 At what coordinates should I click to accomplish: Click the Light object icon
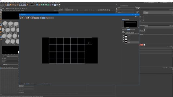pos(59,5)
